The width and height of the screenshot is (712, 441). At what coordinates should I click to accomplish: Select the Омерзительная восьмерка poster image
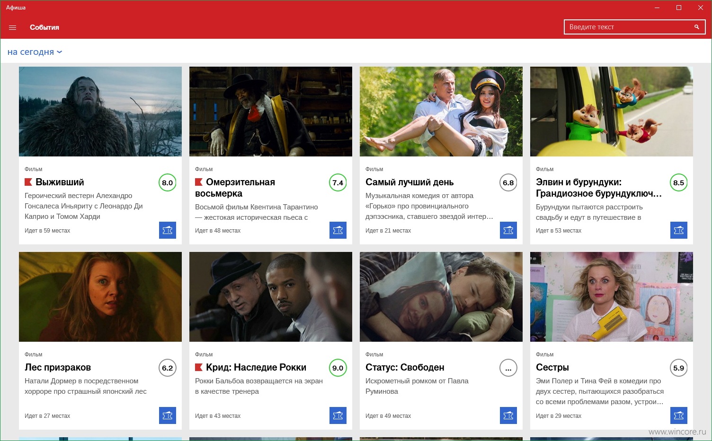271,112
